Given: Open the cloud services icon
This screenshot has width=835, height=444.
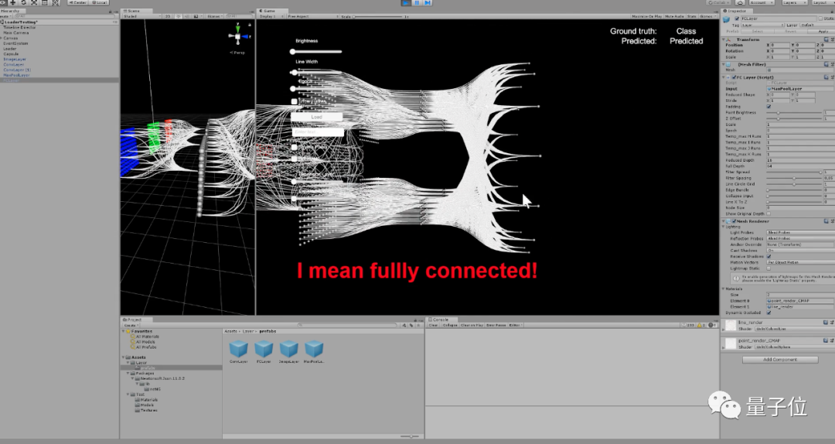Looking at the screenshot, I should [x=740, y=2].
